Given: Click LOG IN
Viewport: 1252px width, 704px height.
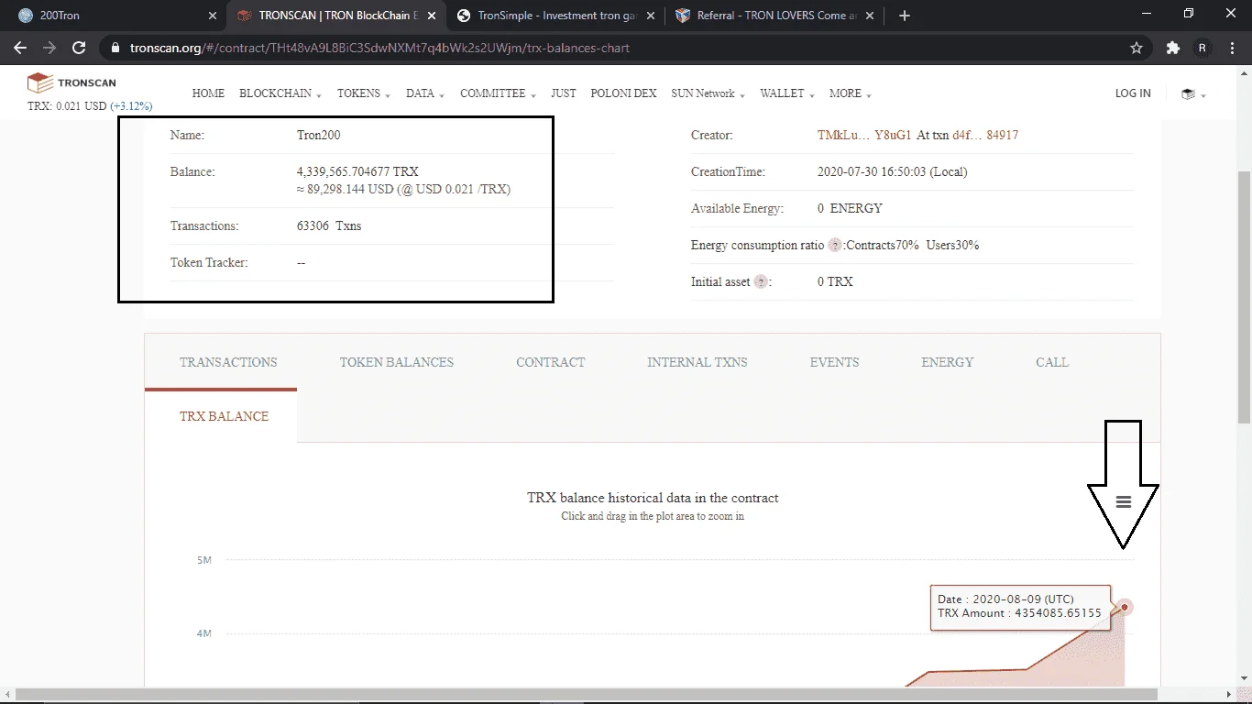Looking at the screenshot, I should coord(1133,93).
